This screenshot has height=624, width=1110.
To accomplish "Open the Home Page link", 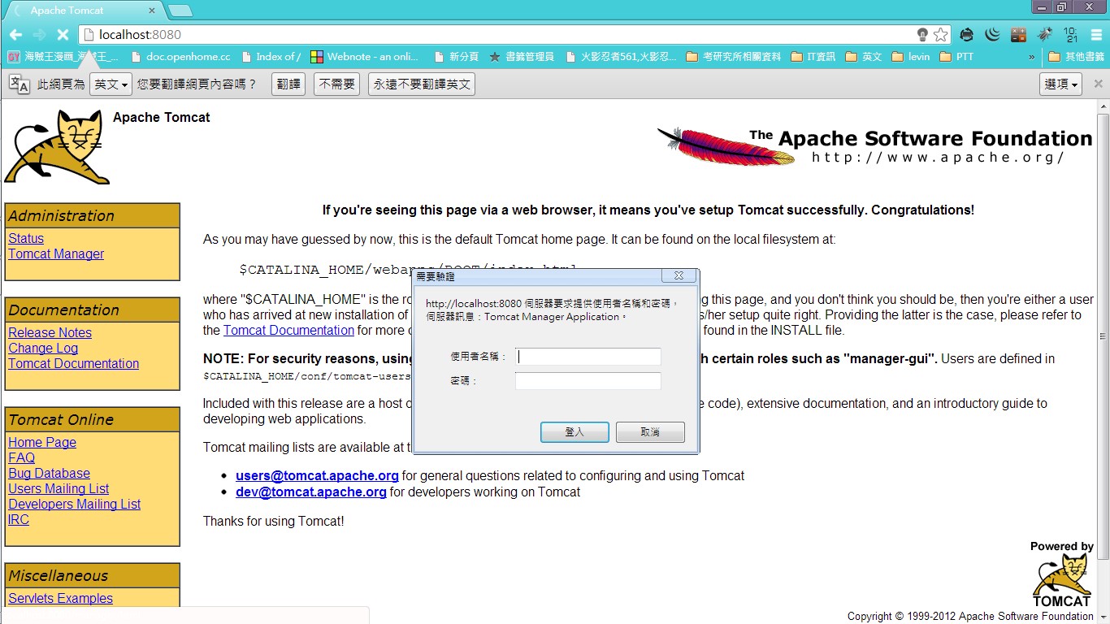I will (42, 442).
